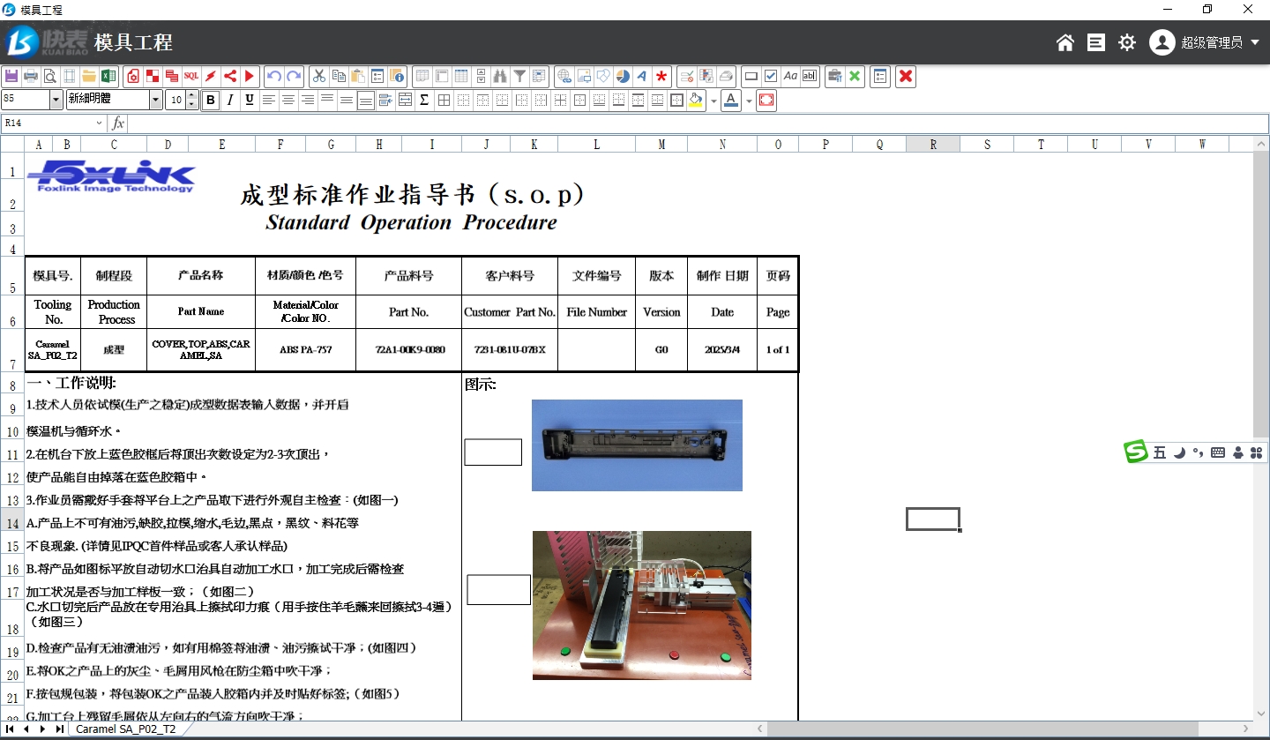
Task: Insert a pie chart with the chart icon
Action: coord(623,76)
